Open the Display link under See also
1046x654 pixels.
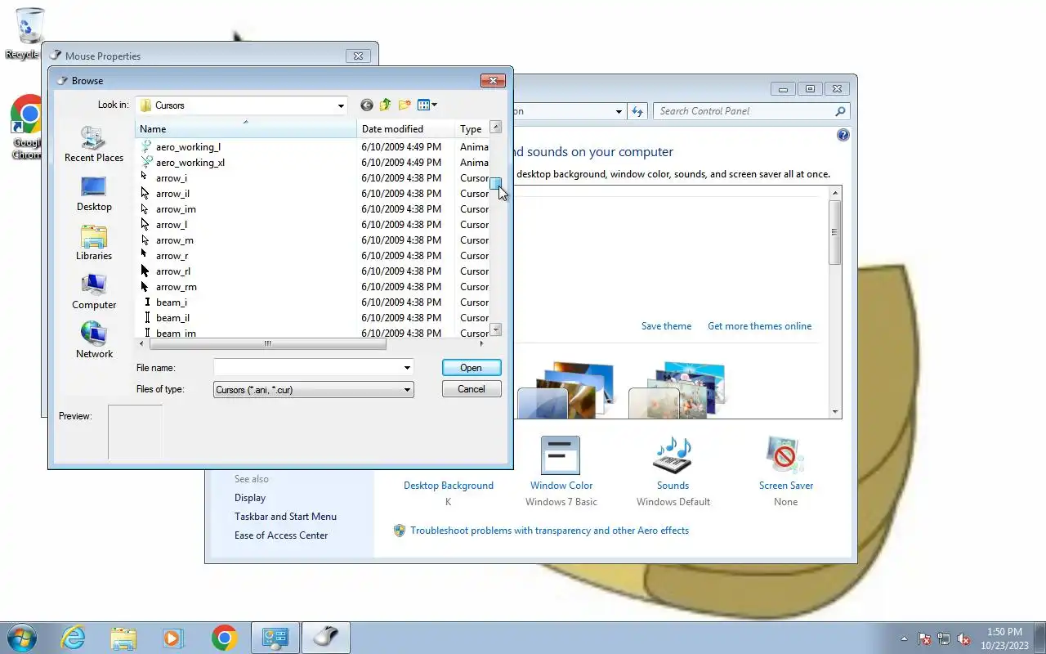(x=250, y=498)
